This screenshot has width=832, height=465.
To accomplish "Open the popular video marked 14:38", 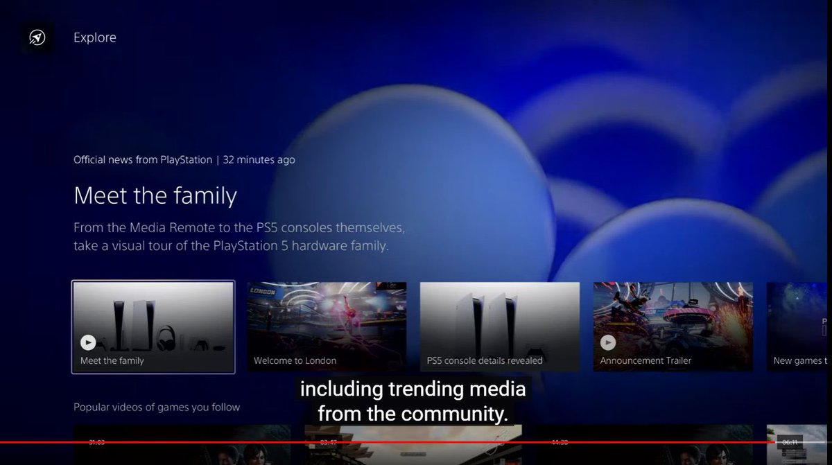I will click(644, 445).
